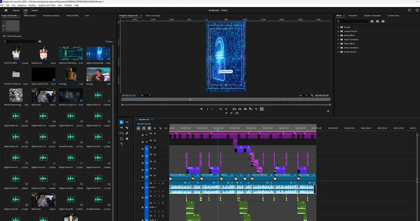Select the Track Select Forward tool

[x=127, y=122]
